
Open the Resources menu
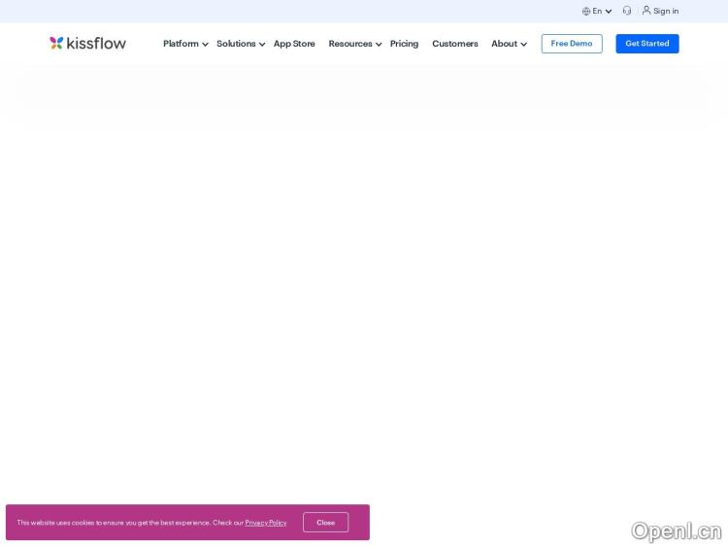(x=350, y=43)
